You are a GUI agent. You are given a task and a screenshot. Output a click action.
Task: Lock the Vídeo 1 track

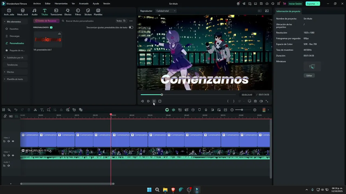(x=4, y=155)
